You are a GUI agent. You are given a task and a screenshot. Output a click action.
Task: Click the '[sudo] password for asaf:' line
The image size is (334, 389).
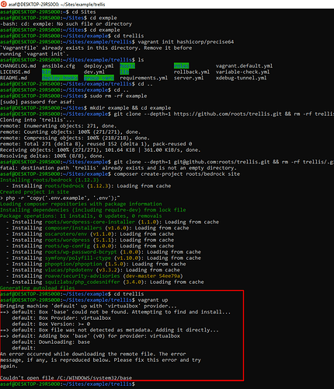(x=37, y=102)
